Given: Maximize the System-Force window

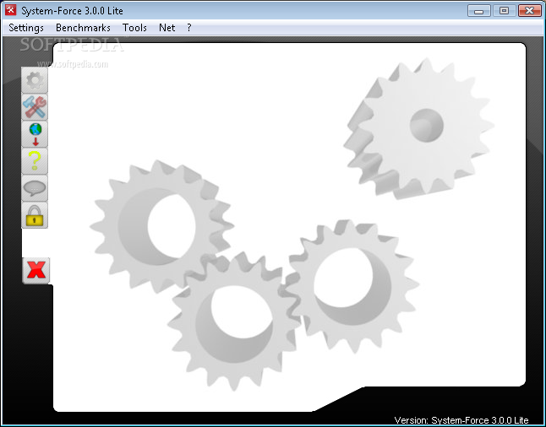Looking at the screenshot, I should [x=504, y=11].
